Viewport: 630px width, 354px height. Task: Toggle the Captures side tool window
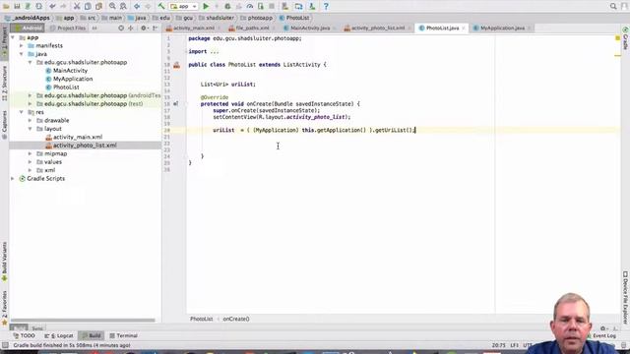4,125
